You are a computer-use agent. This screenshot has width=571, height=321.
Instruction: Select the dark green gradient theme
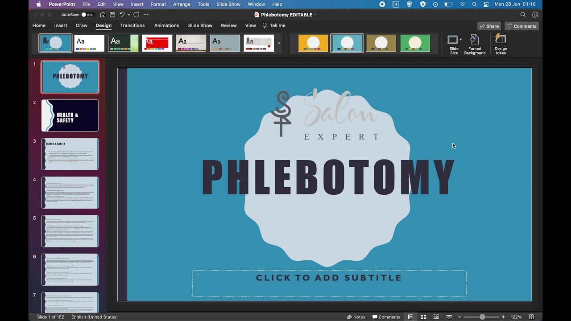click(123, 43)
